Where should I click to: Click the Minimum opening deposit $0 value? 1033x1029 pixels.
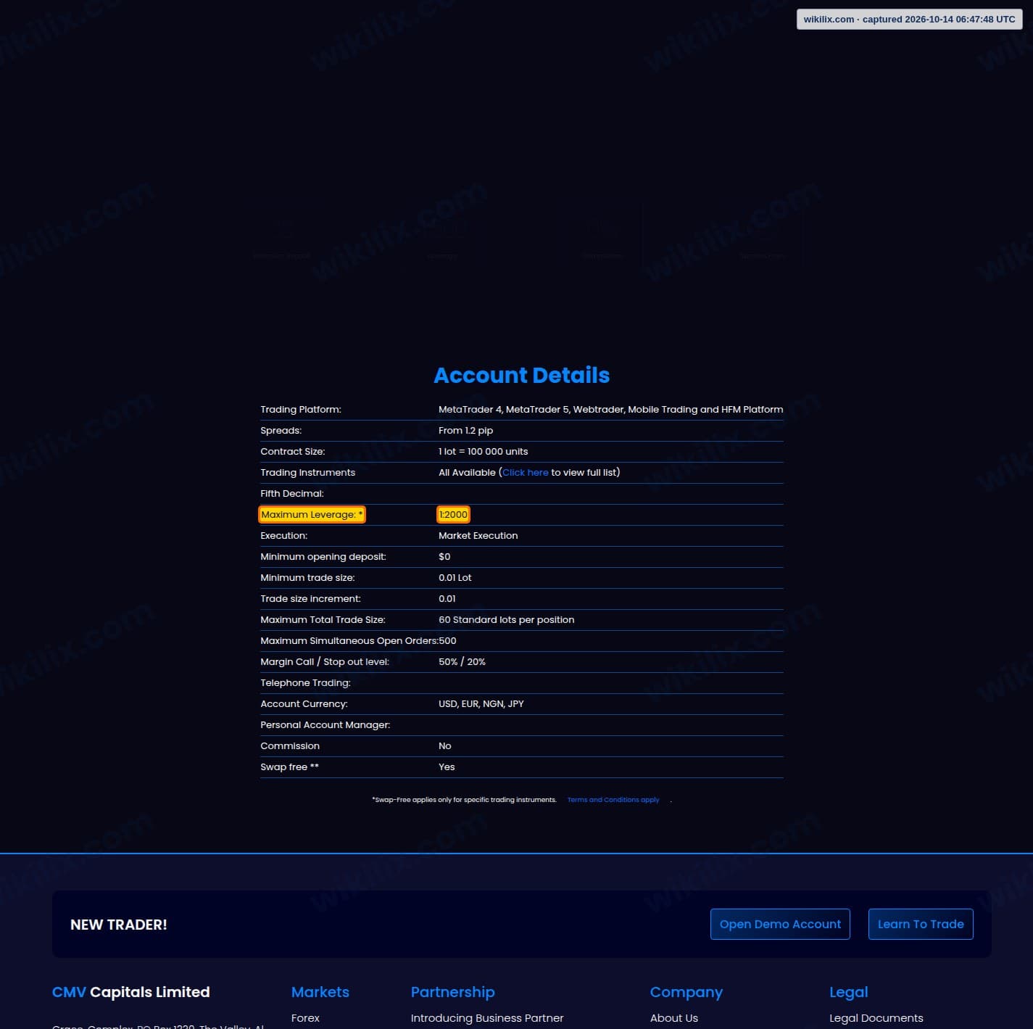pos(444,556)
